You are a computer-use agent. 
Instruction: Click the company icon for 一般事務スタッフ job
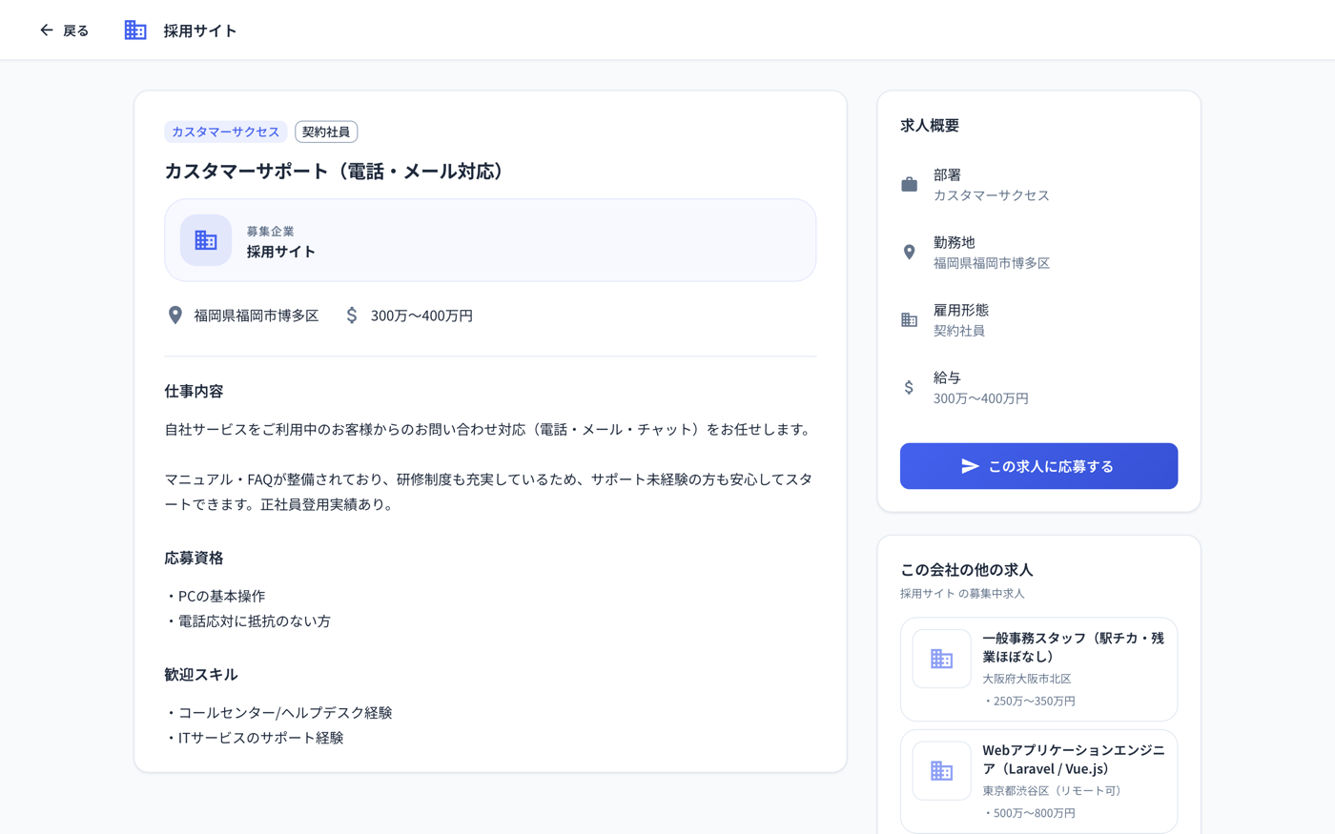pos(942,659)
